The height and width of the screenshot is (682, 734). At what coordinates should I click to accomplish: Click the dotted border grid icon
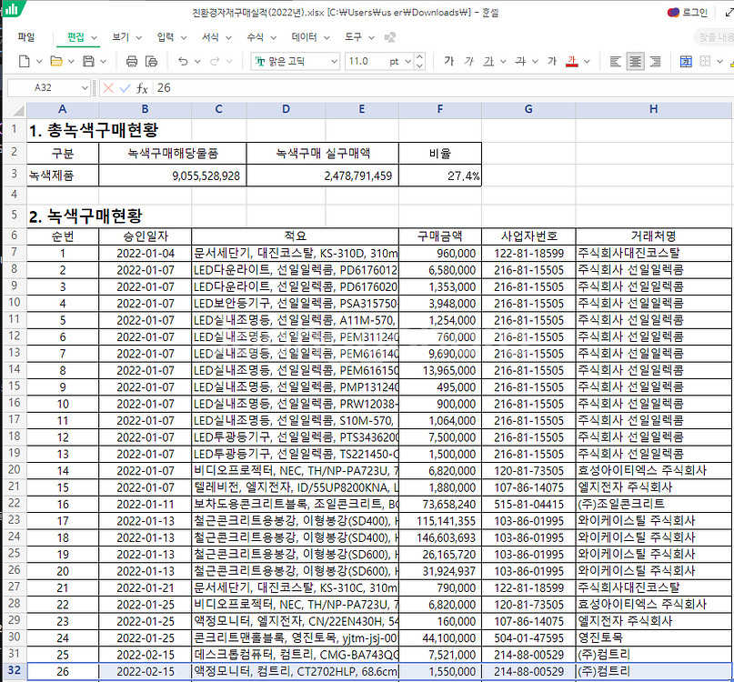705,61
